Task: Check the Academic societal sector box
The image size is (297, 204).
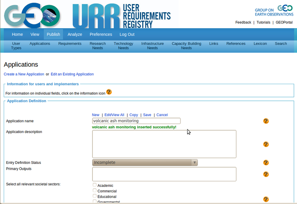Action: pos(95,185)
